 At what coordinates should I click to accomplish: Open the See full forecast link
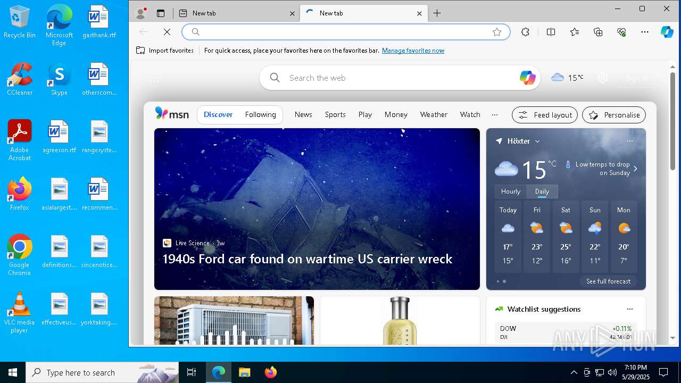pyautogui.click(x=608, y=281)
